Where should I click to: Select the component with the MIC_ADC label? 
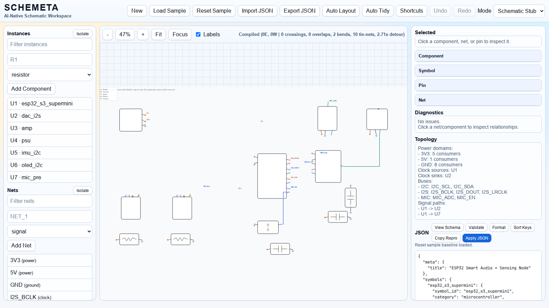pyautogui.click(x=327, y=118)
